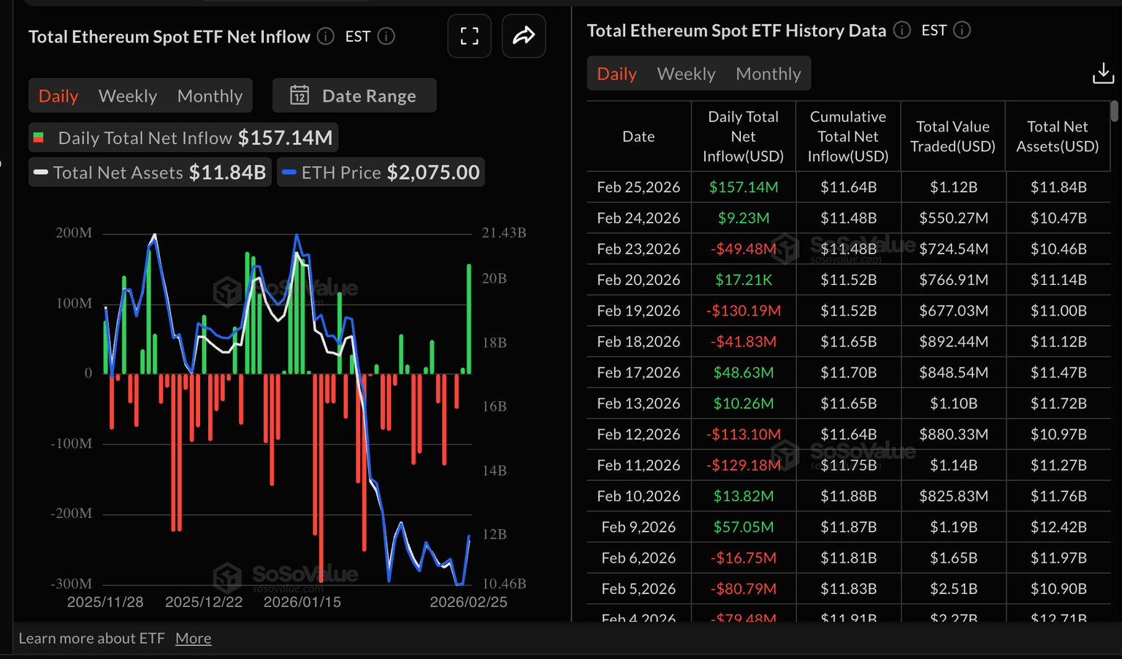This screenshot has height=659, width=1122.
Task: Click info icon beside History Data title
Action: (902, 30)
